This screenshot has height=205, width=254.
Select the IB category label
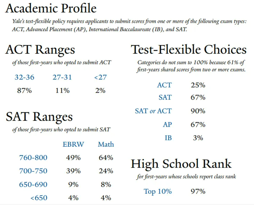[168, 138]
